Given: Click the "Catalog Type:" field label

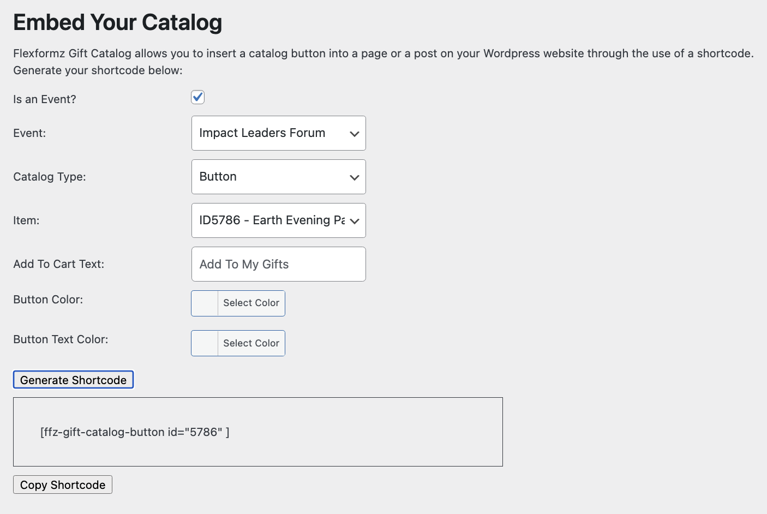Looking at the screenshot, I should click(x=50, y=177).
